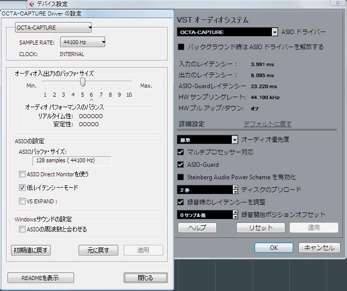Click the 初期値に戻す button
347x291 pixels.
coord(31,250)
